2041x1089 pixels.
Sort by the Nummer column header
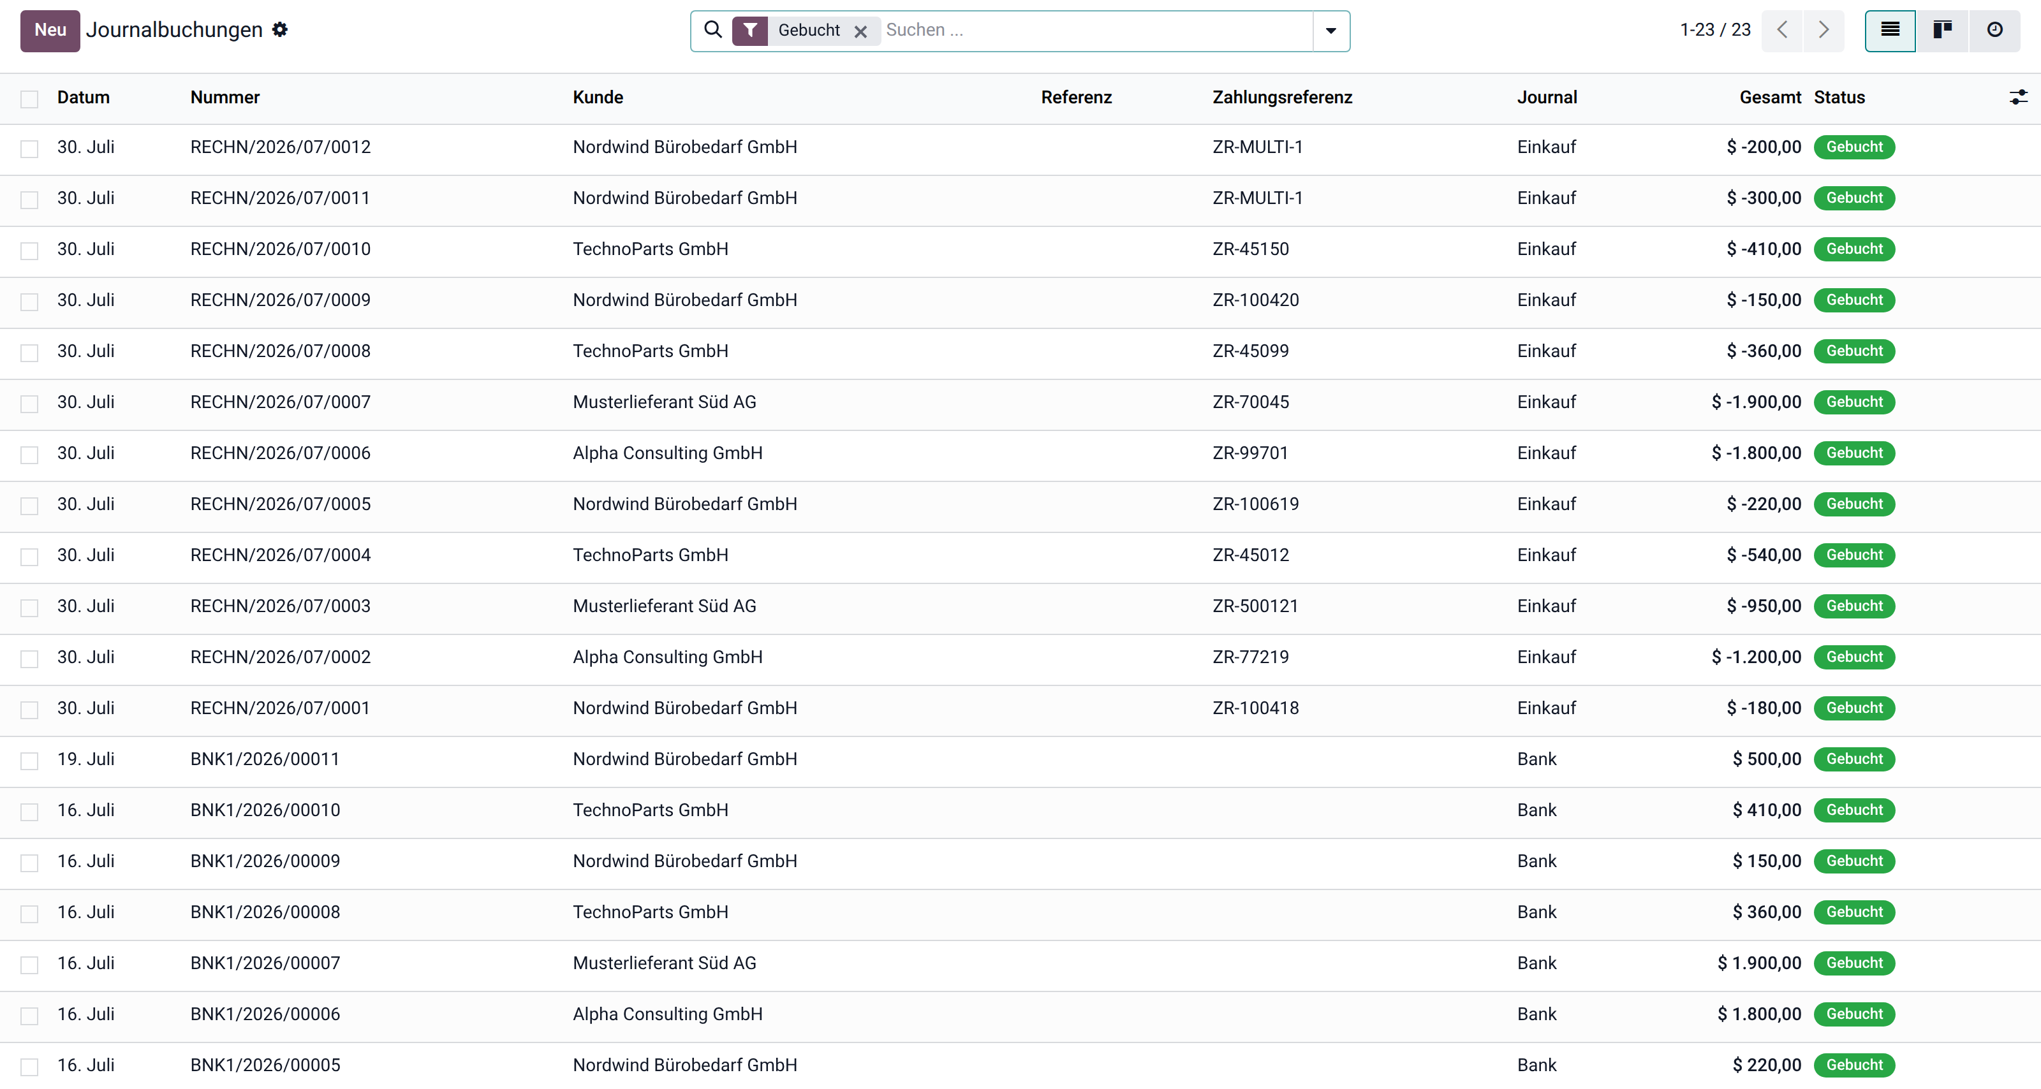pyautogui.click(x=225, y=98)
